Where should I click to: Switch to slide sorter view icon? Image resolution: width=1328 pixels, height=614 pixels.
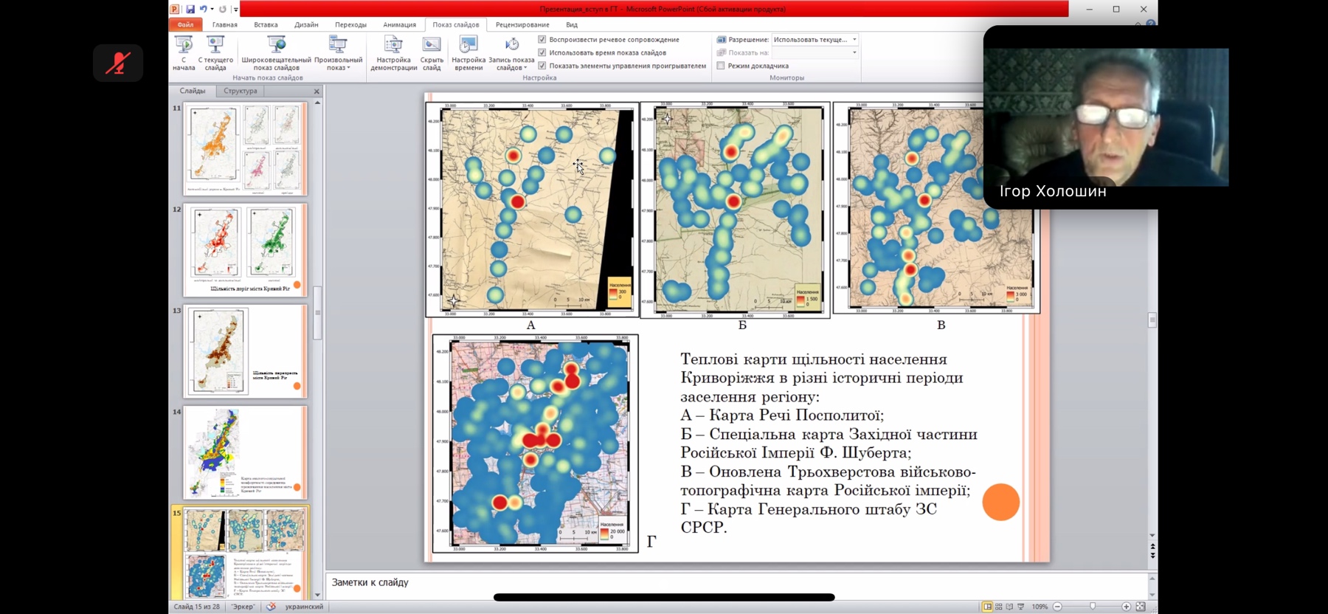[x=998, y=607]
